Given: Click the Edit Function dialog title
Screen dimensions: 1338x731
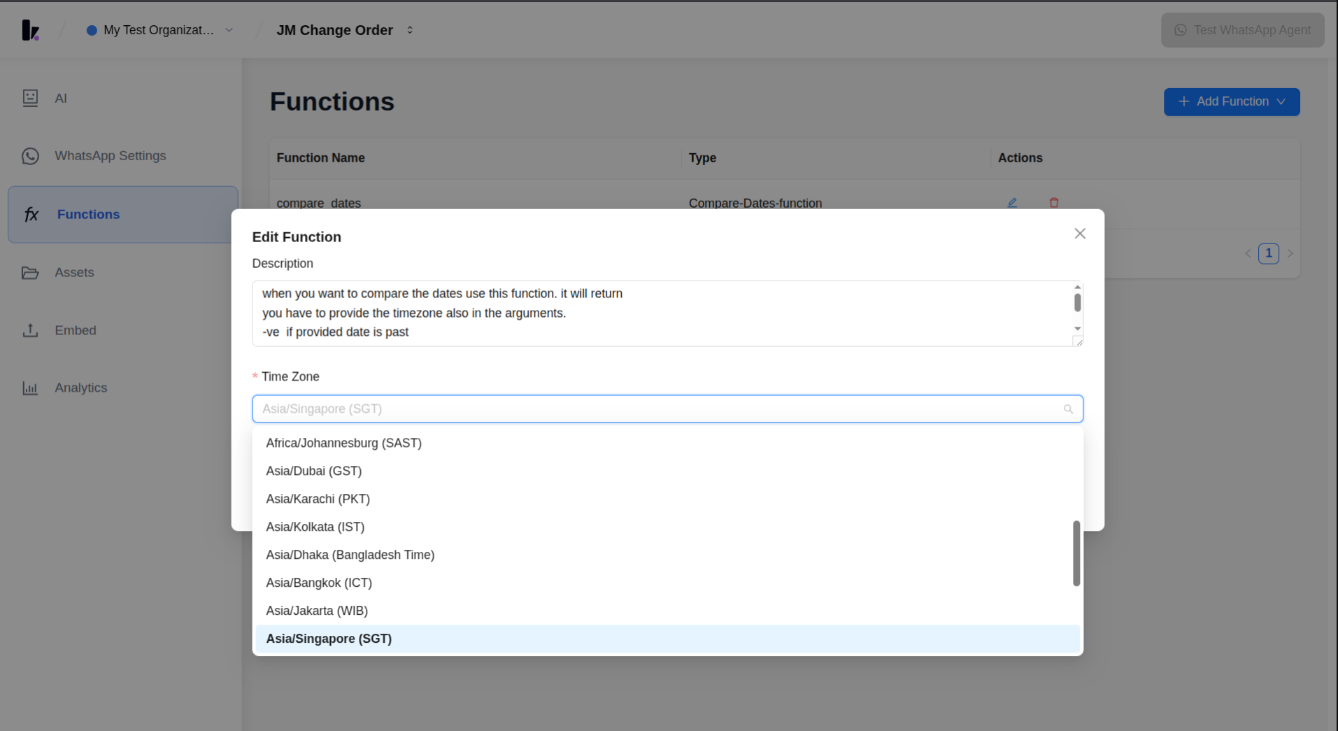Looking at the screenshot, I should tap(297, 237).
